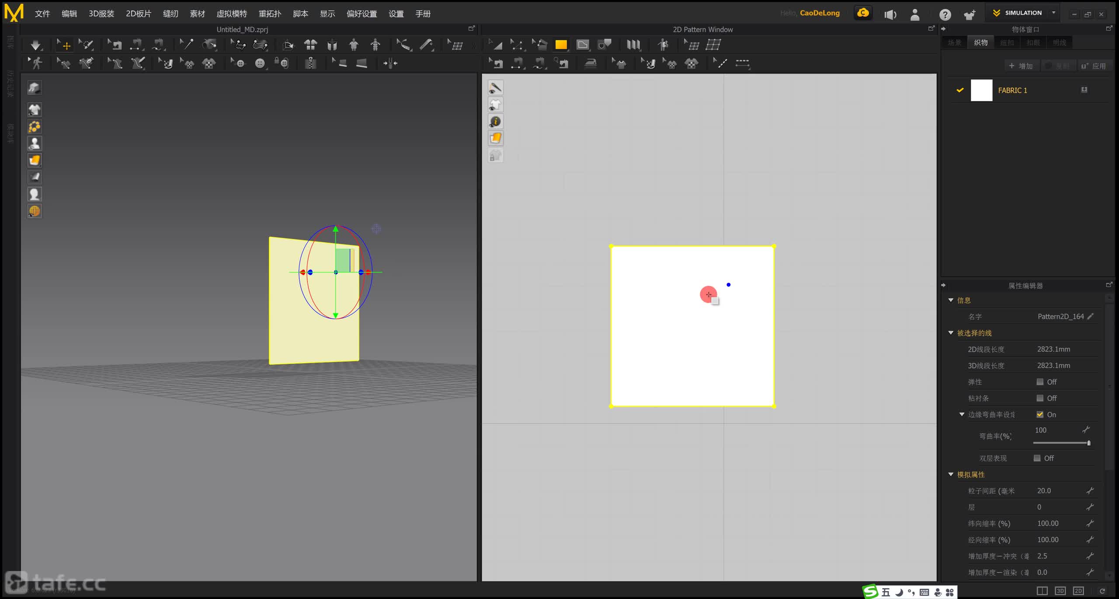Open the globe icon in 3D sidebar
1119x599 pixels.
coord(35,211)
